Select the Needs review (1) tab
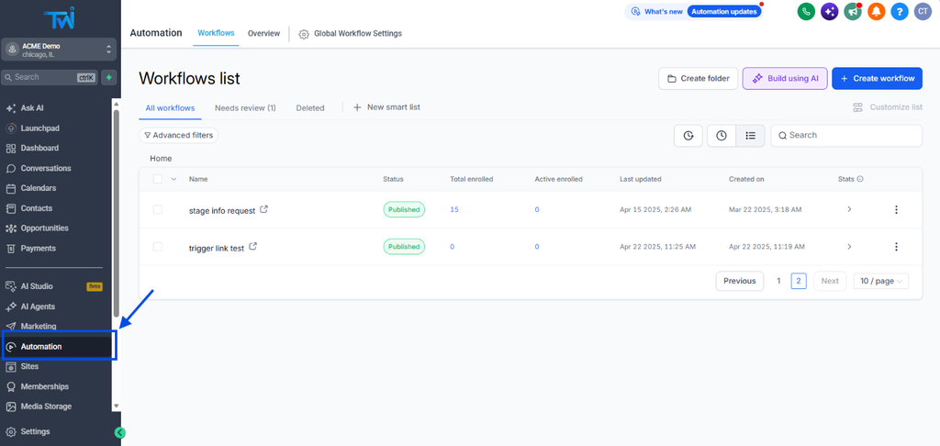Image resolution: width=940 pixels, height=446 pixels. tap(245, 108)
